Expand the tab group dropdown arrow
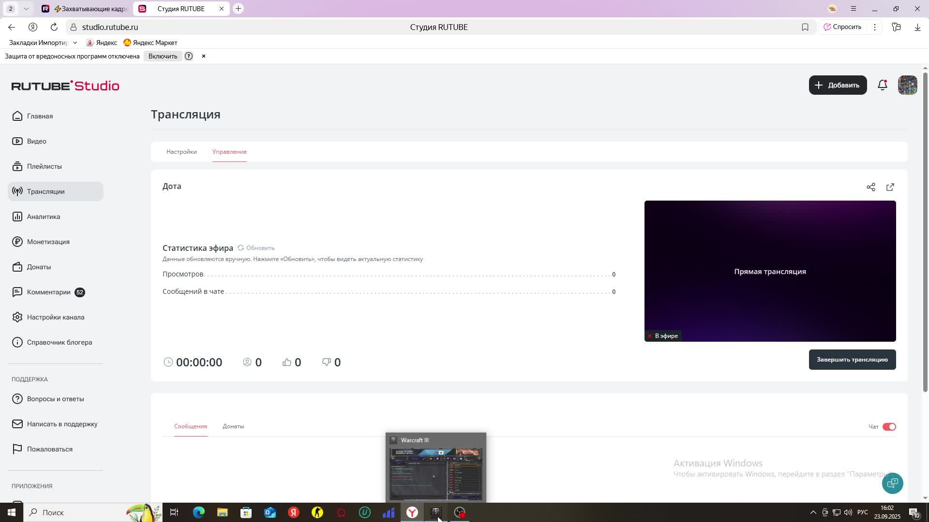Screen dimensions: 929x522 (26, 9)
